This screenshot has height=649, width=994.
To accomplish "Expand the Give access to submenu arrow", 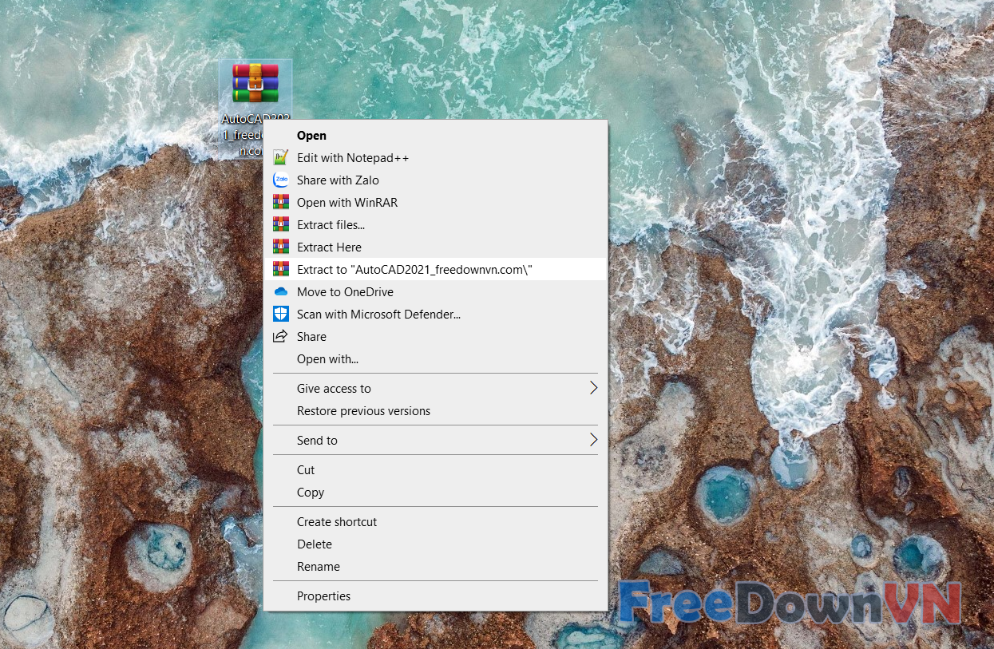I will coord(593,389).
